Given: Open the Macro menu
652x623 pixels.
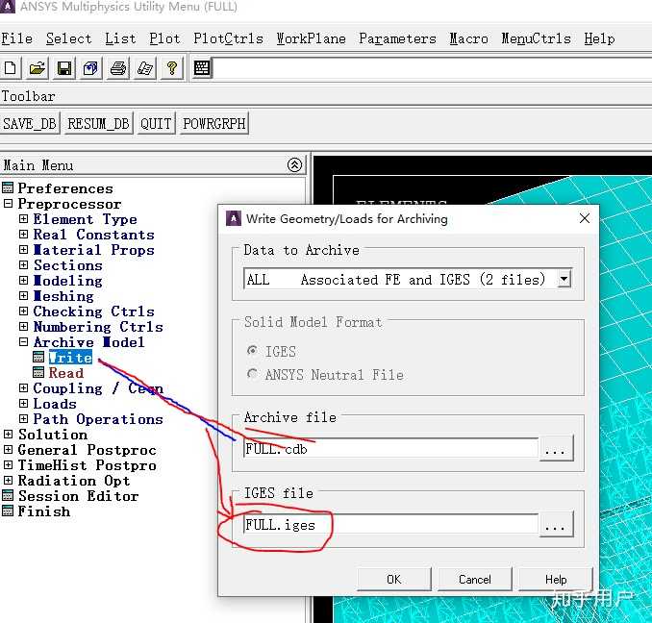Looking at the screenshot, I should point(468,38).
